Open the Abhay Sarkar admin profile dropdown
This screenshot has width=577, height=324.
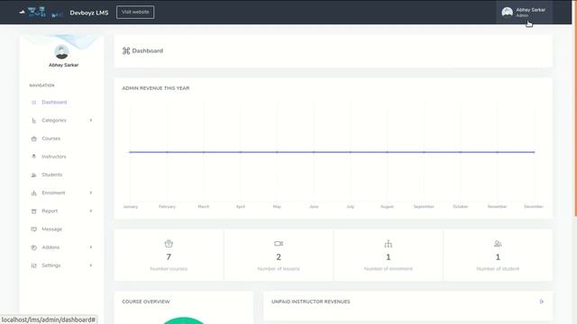point(525,12)
